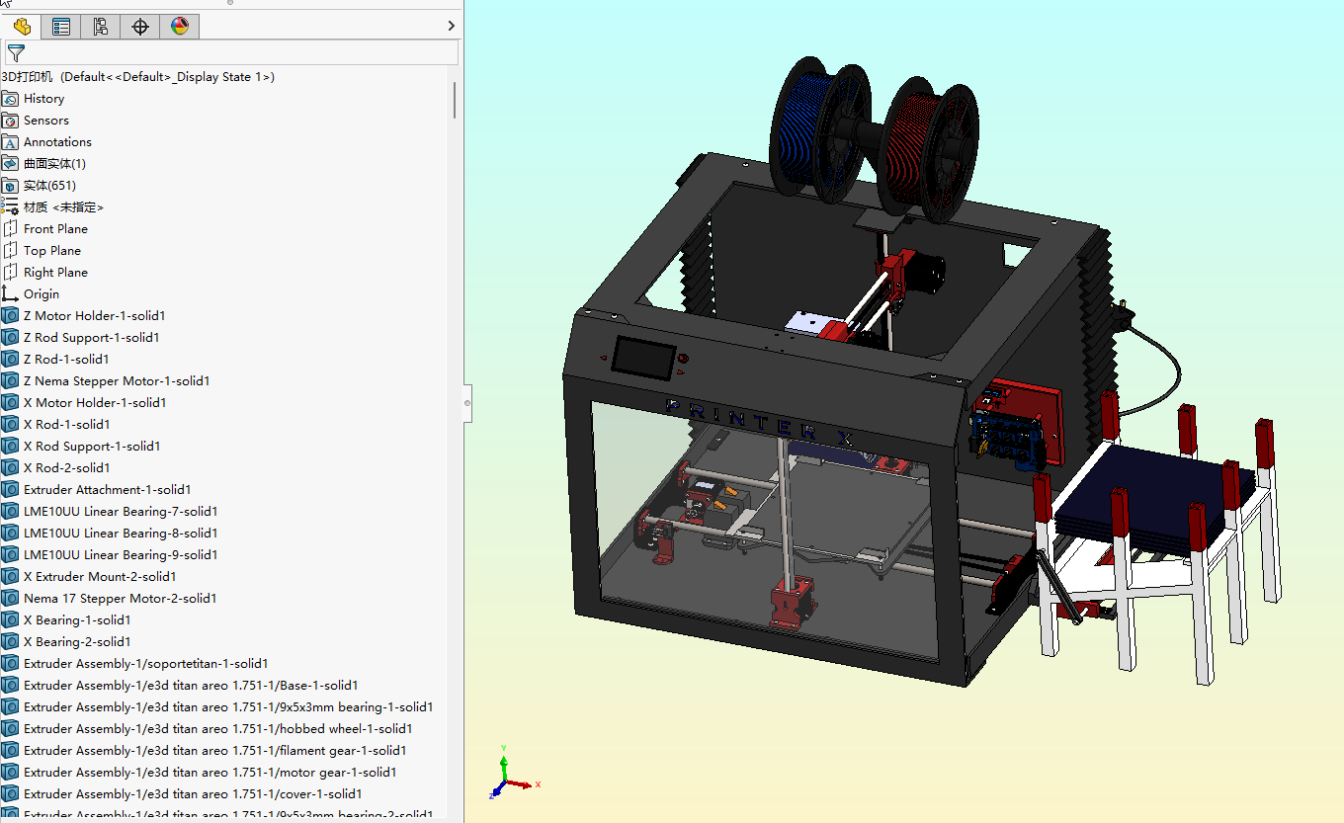This screenshot has width=1344, height=823.
Task: Open the DimXpertManager crosshair tab
Action: (x=140, y=27)
